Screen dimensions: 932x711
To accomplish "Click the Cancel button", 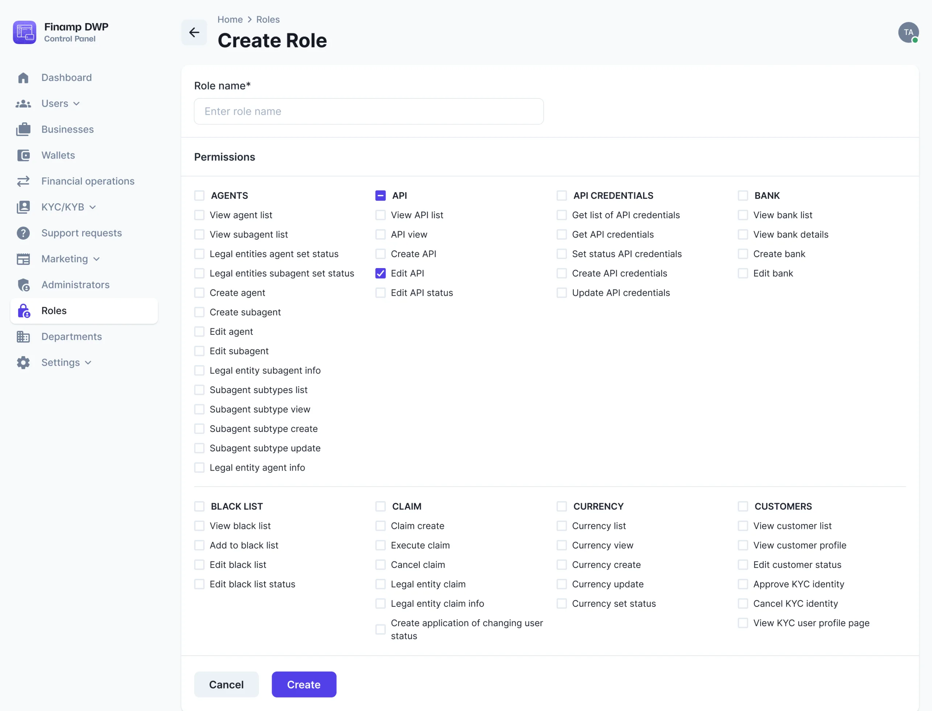I will click(226, 684).
